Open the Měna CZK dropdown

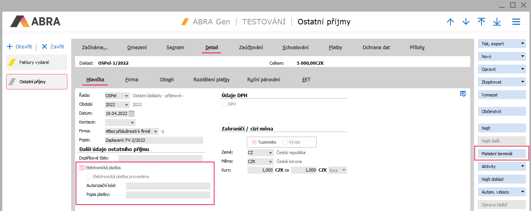270,161
